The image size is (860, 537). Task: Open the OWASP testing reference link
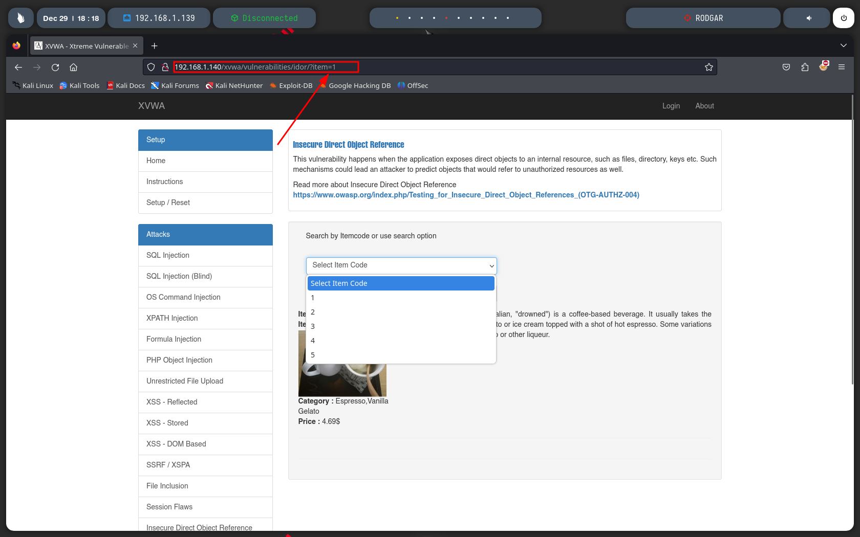[466, 195]
